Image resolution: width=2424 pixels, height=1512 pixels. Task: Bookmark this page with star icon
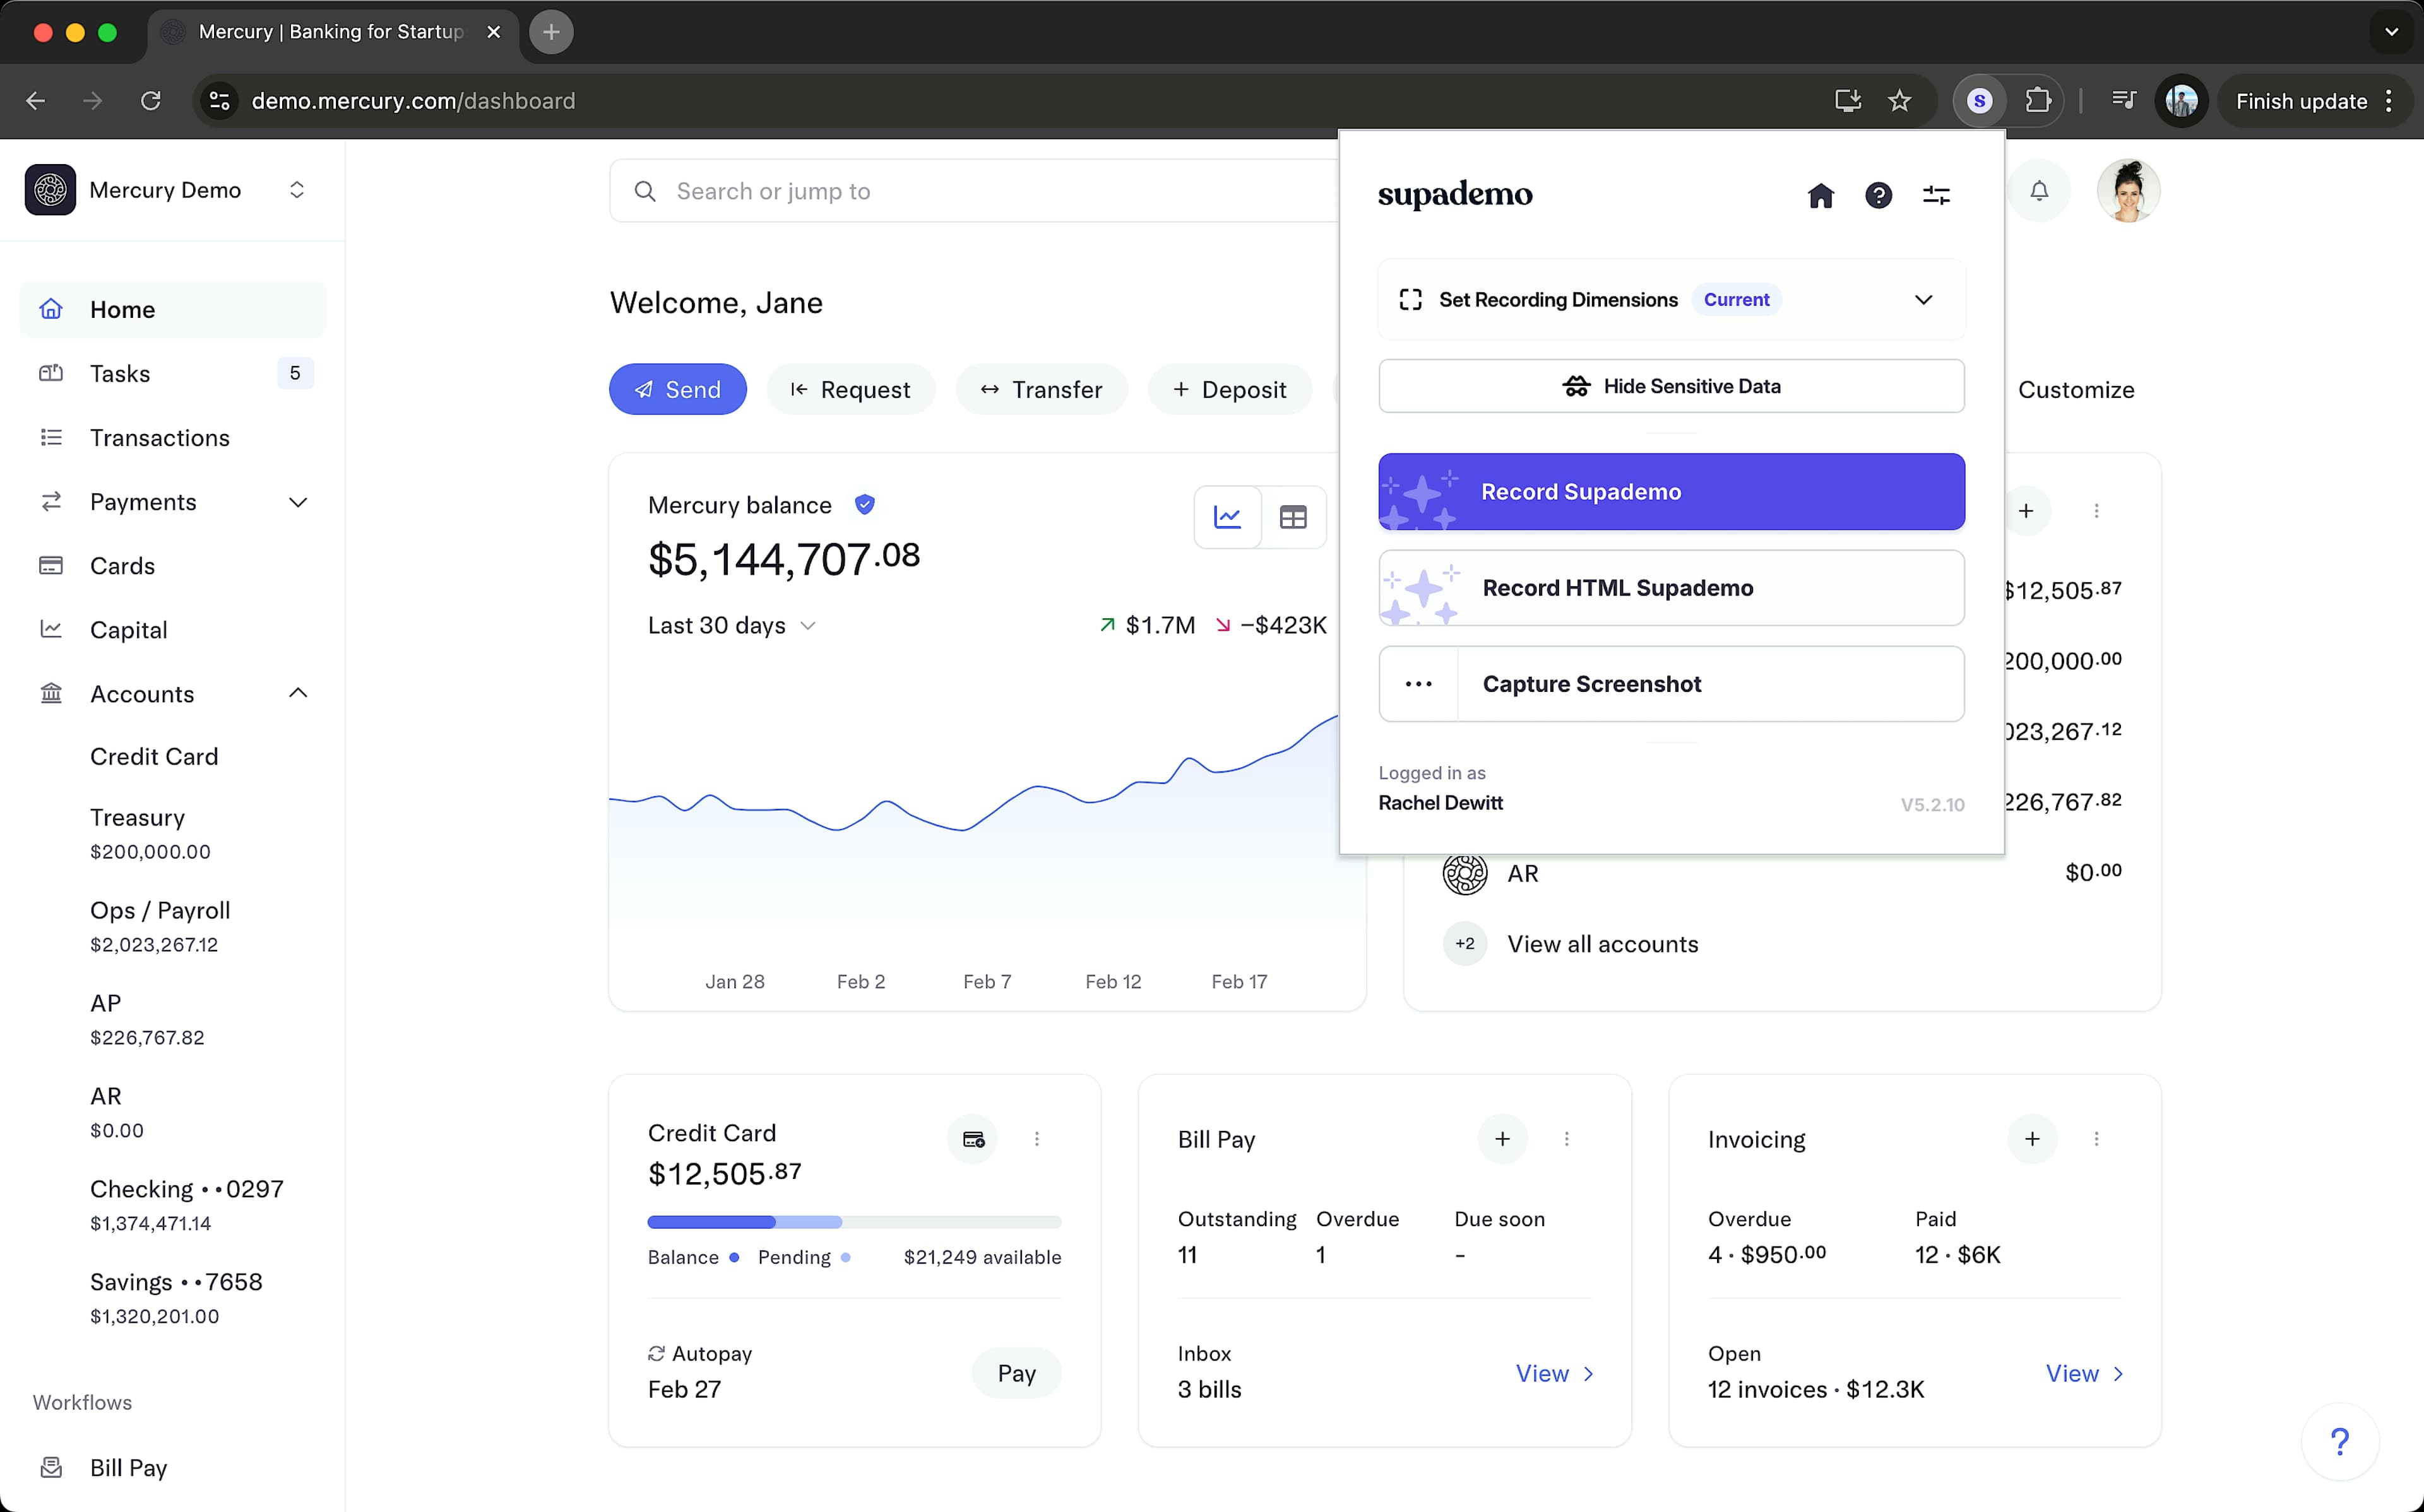click(x=1900, y=101)
